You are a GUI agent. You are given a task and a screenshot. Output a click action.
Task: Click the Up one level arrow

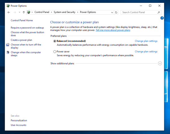(x=24, y=12)
